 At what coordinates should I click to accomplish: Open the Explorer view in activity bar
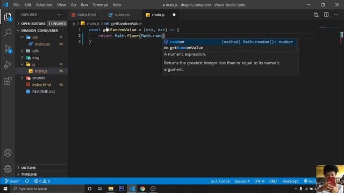tap(8, 17)
